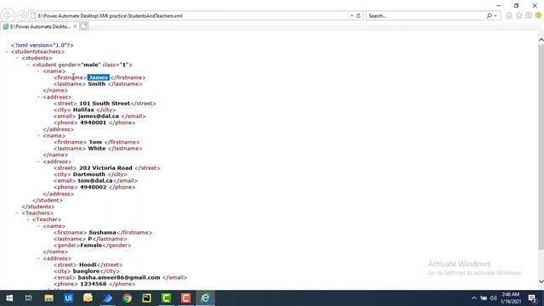Collapse the Teachers node
Screen dimensions: 544x306
17,213
